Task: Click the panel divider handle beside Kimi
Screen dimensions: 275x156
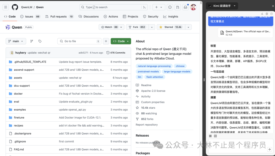Action: [x=204, y=80]
